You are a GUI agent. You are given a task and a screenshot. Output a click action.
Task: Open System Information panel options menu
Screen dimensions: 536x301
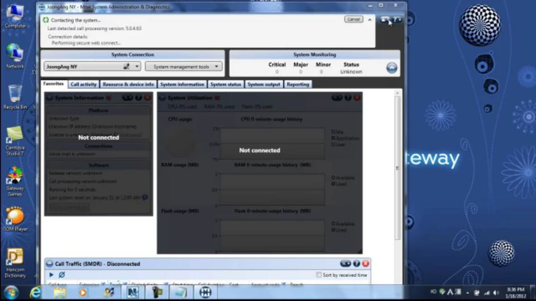click(127, 98)
